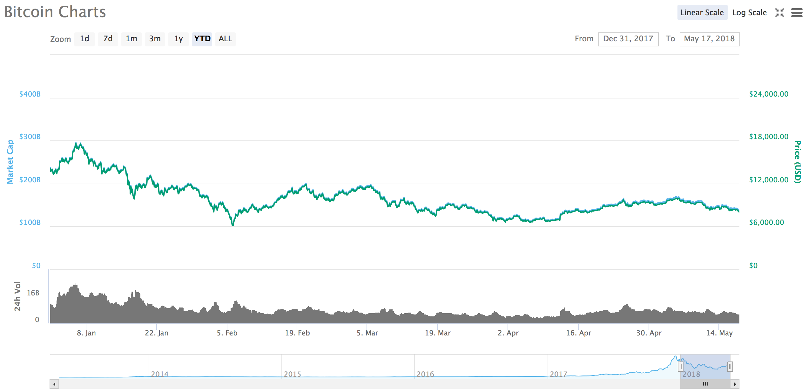The image size is (808, 392).
Task: Click 2014 in the navigator timeline
Action: point(159,374)
